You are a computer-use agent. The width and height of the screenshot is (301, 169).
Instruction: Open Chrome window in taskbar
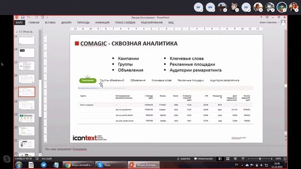(79, 165)
